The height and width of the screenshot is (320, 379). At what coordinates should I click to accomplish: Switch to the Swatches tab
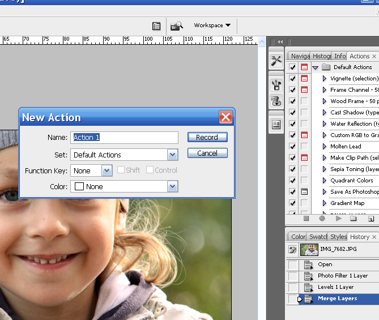tap(318, 237)
